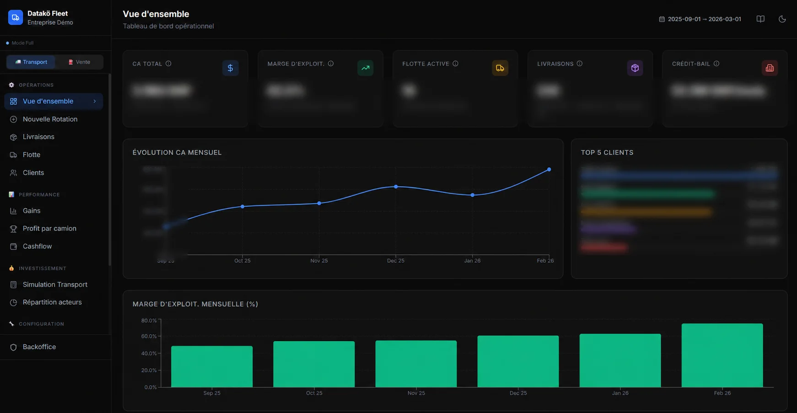Click the Cashflow wallet icon
This screenshot has height=413, width=797.
(x=13, y=247)
